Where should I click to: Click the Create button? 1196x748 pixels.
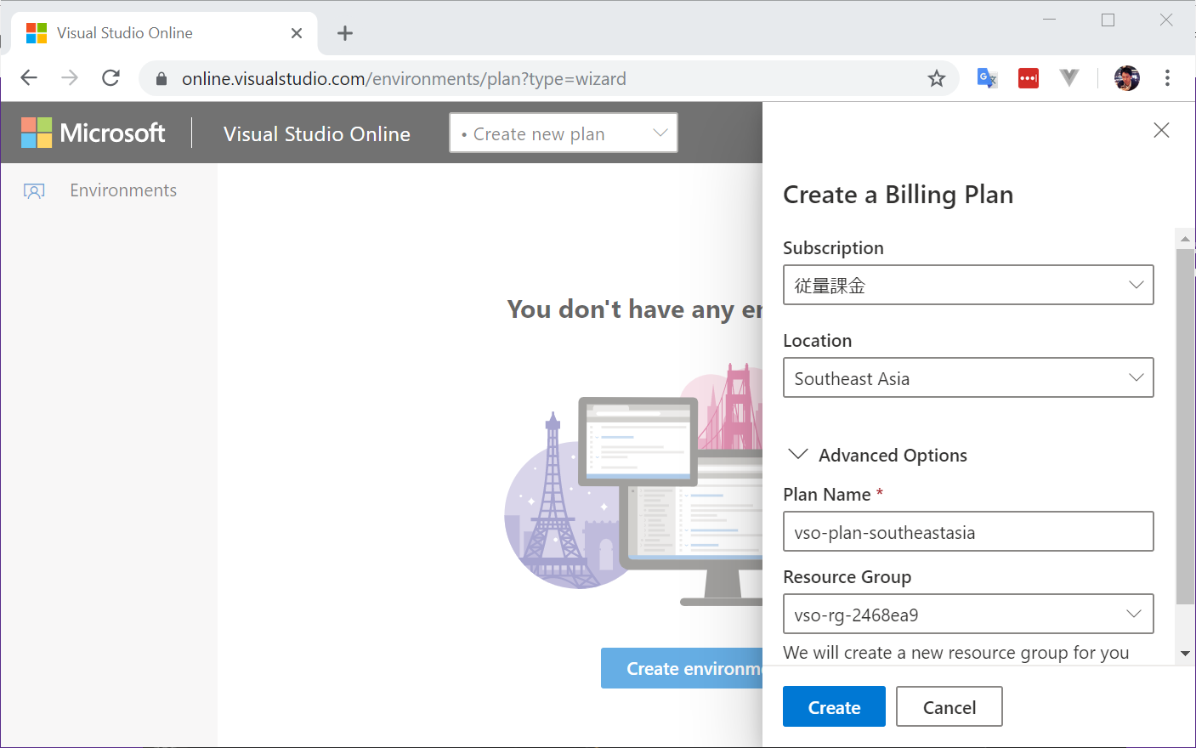[834, 706]
